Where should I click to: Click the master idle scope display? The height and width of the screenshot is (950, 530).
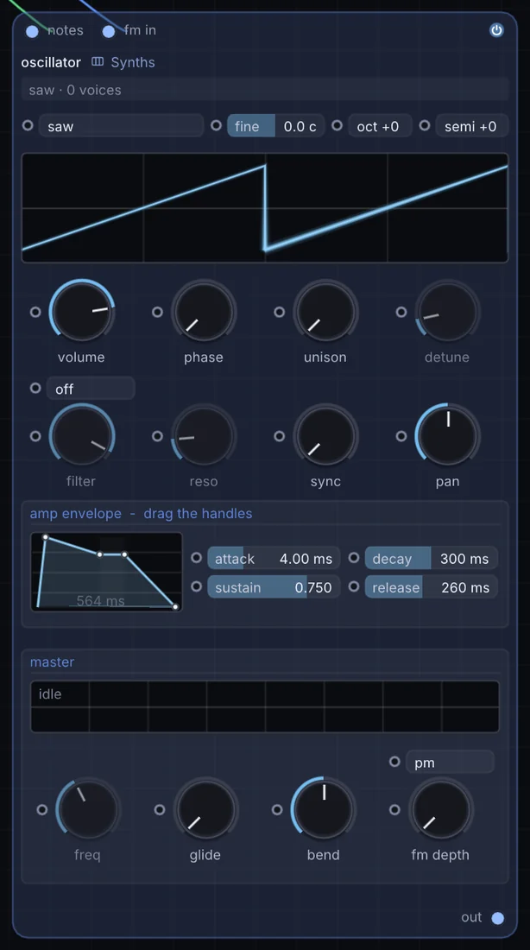265,706
